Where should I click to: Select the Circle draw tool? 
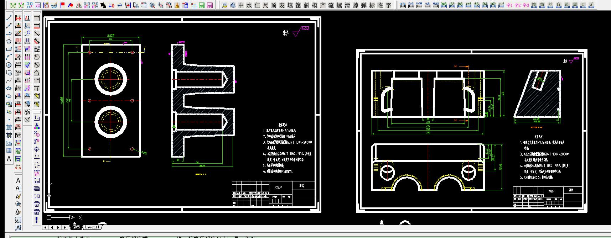coord(9,65)
